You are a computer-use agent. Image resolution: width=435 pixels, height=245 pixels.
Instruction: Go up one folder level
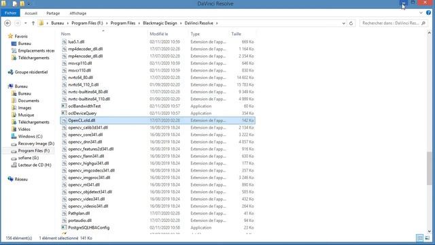(33, 23)
